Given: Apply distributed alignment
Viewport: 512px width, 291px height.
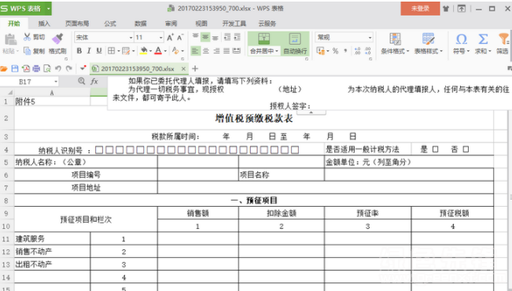Looking at the screenshot, I should point(237,51).
